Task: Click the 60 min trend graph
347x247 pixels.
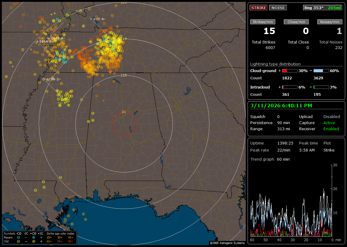Action: click(x=291, y=201)
